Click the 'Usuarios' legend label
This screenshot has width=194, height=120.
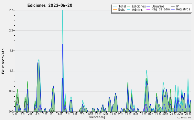pos(158,6)
